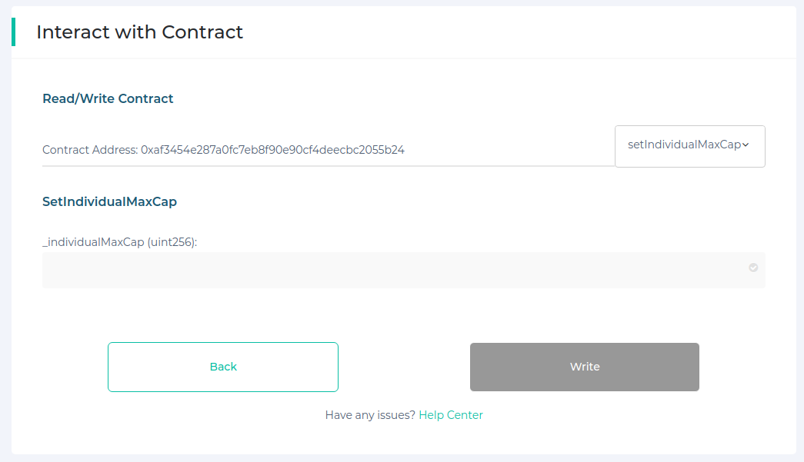Click Write to submit the transaction
This screenshot has width=804, height=462.
[584, 367]
